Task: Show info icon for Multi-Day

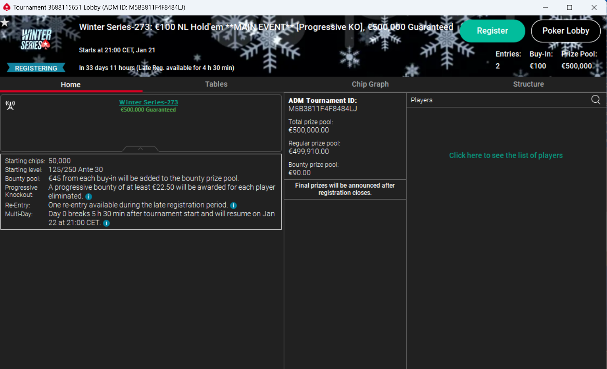Action: tap(106, 223)
